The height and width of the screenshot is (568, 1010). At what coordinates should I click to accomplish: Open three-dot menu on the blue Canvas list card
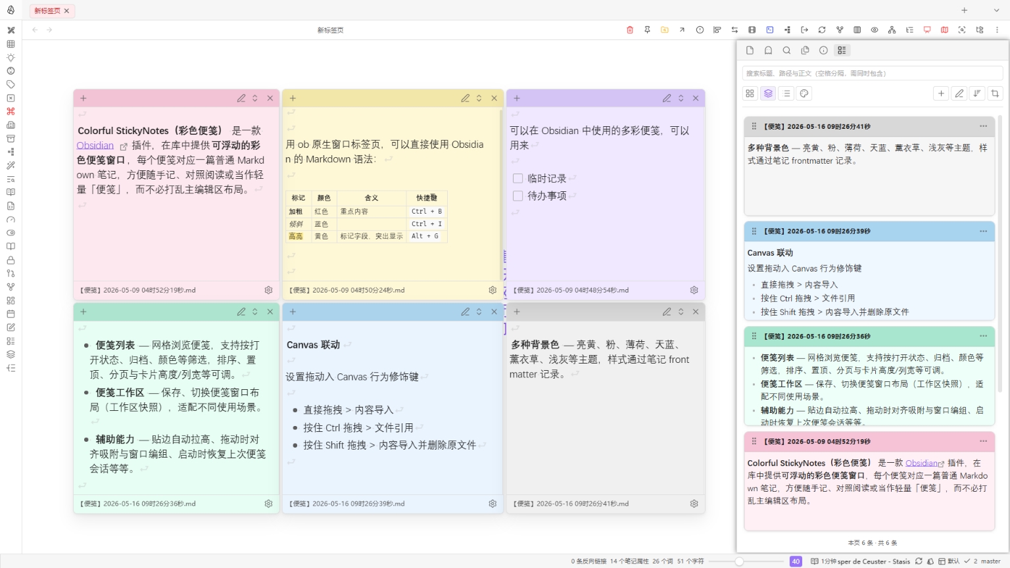[983, 231]
